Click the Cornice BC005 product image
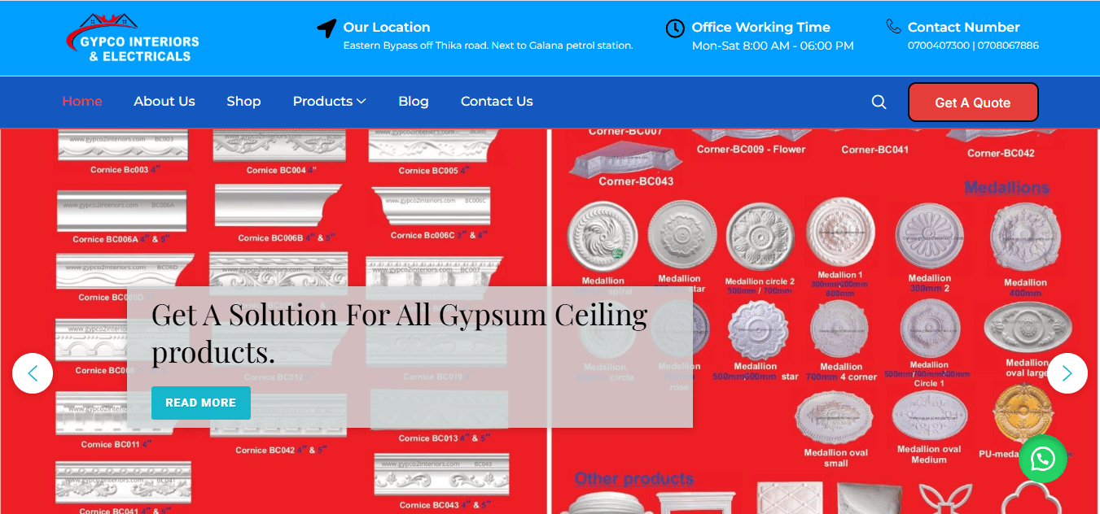This screenshot has height=514, width=1100. pos(432,145)
